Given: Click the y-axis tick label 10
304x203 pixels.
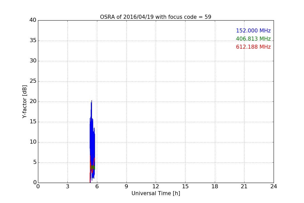Looking at the screenshot, I should tap(33, 142).
